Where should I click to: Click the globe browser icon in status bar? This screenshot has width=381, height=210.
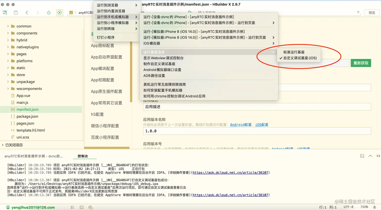pos(91,207)
